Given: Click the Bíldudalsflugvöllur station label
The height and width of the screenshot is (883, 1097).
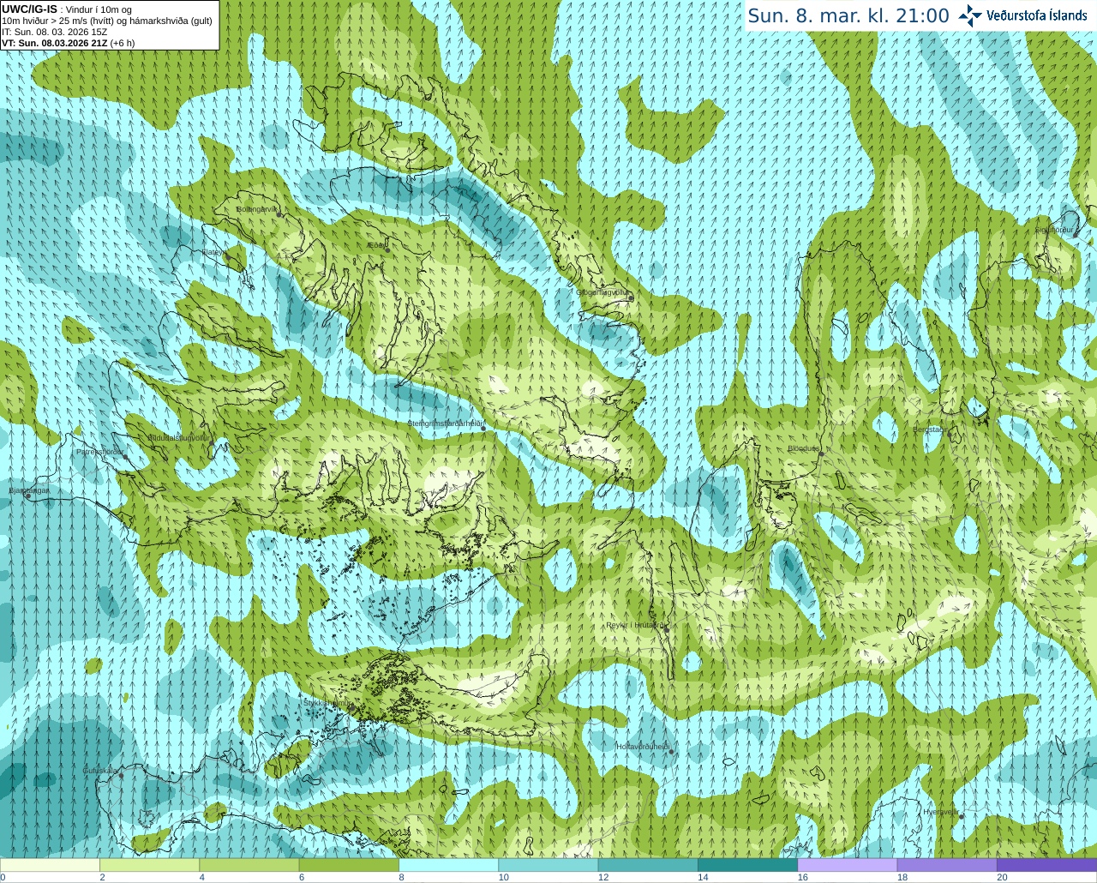Looking at the screenshot, I should [178, 437].
